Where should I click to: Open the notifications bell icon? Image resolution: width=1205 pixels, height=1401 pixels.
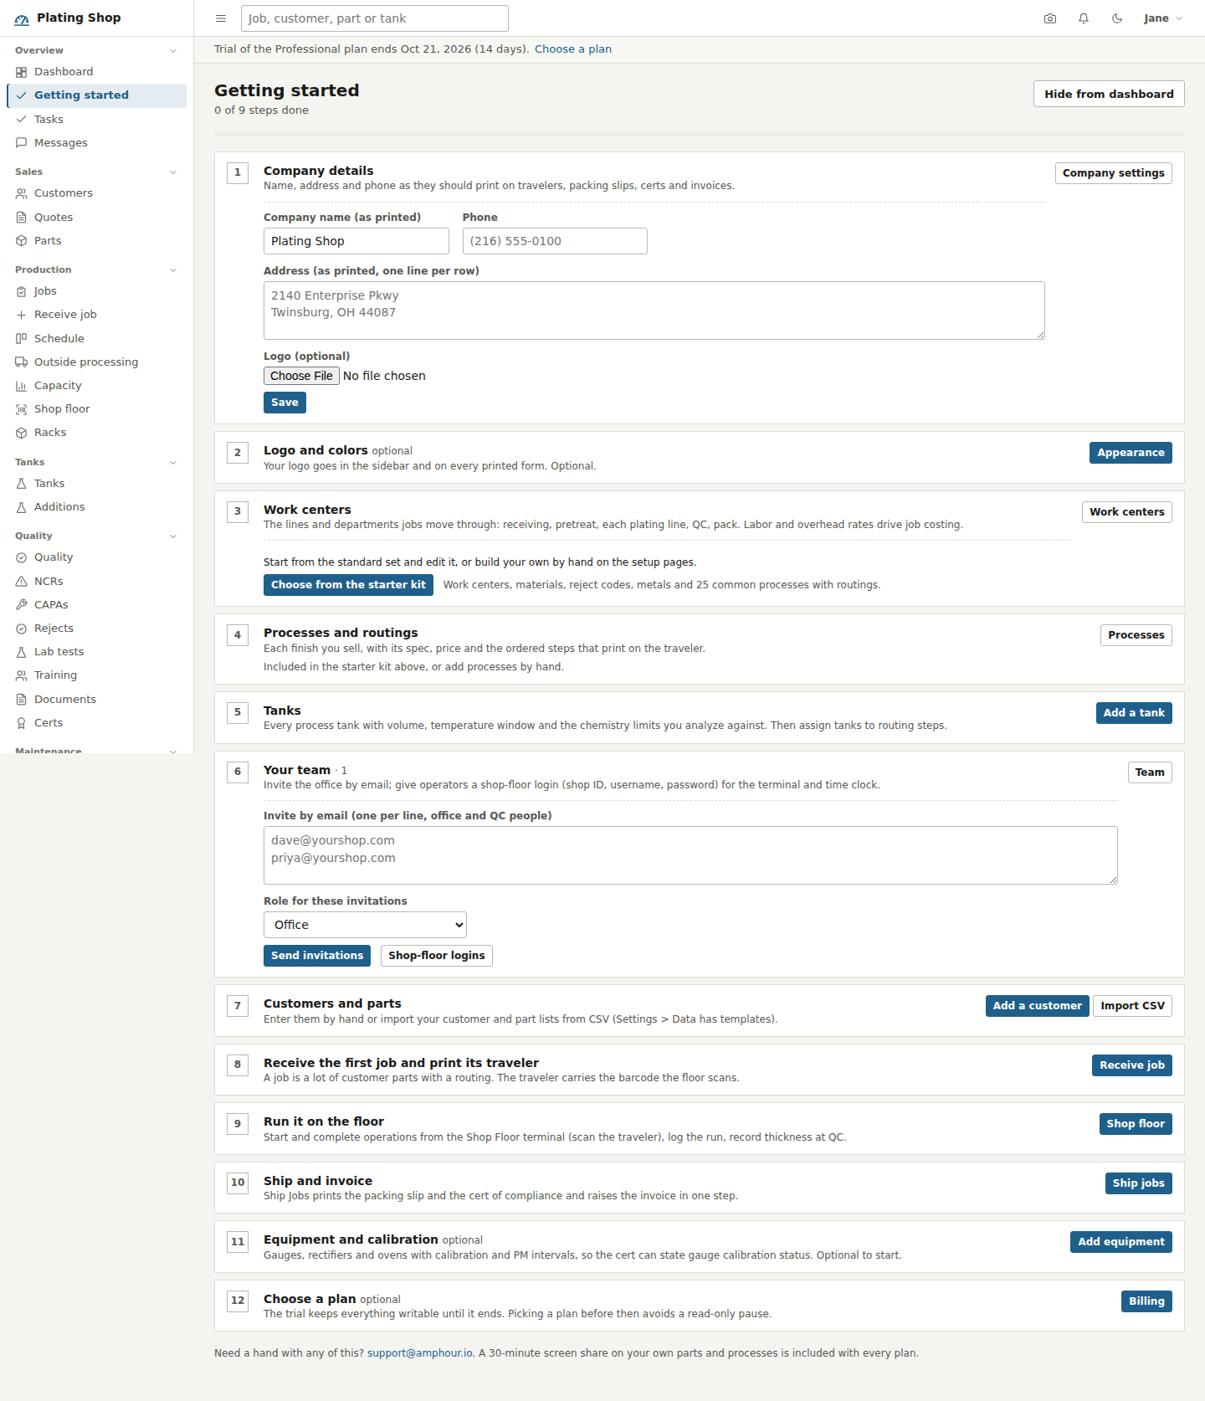coord(1084,18)
